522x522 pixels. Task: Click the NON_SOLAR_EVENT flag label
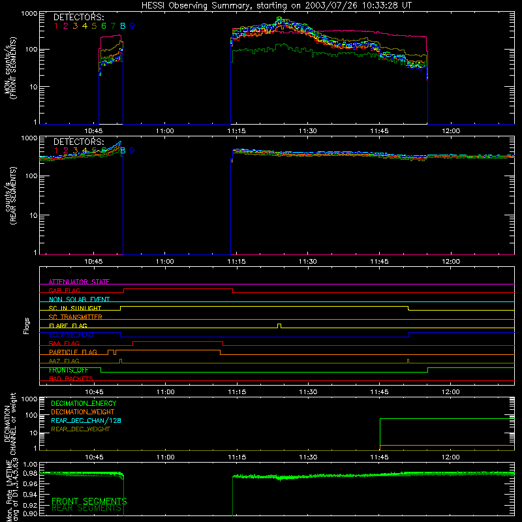tap(79, 299)
